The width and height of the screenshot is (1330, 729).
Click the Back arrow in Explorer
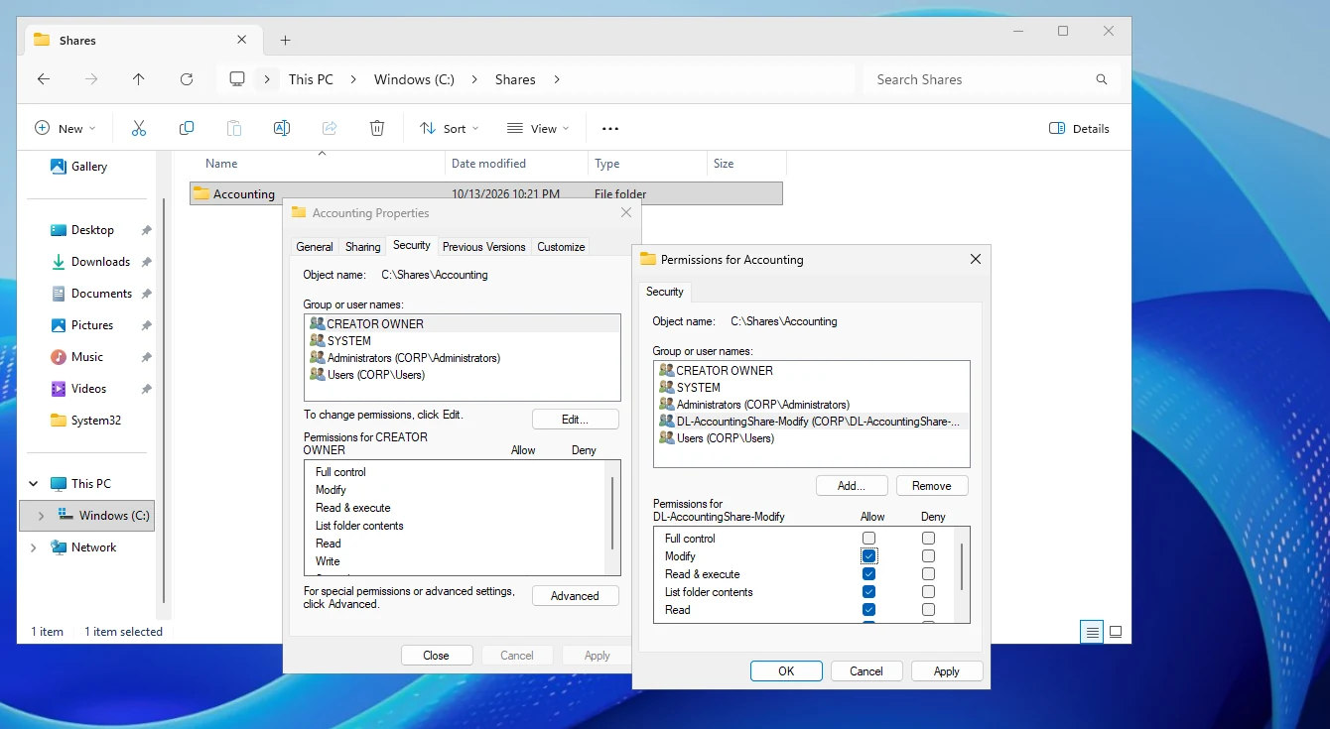point(43,79)
